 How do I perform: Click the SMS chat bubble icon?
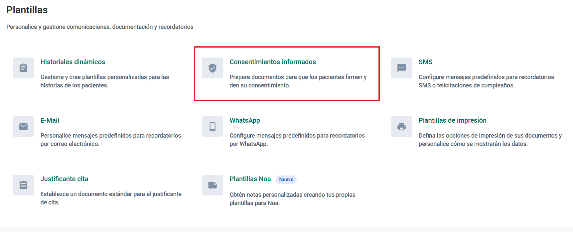click(401, 68)
